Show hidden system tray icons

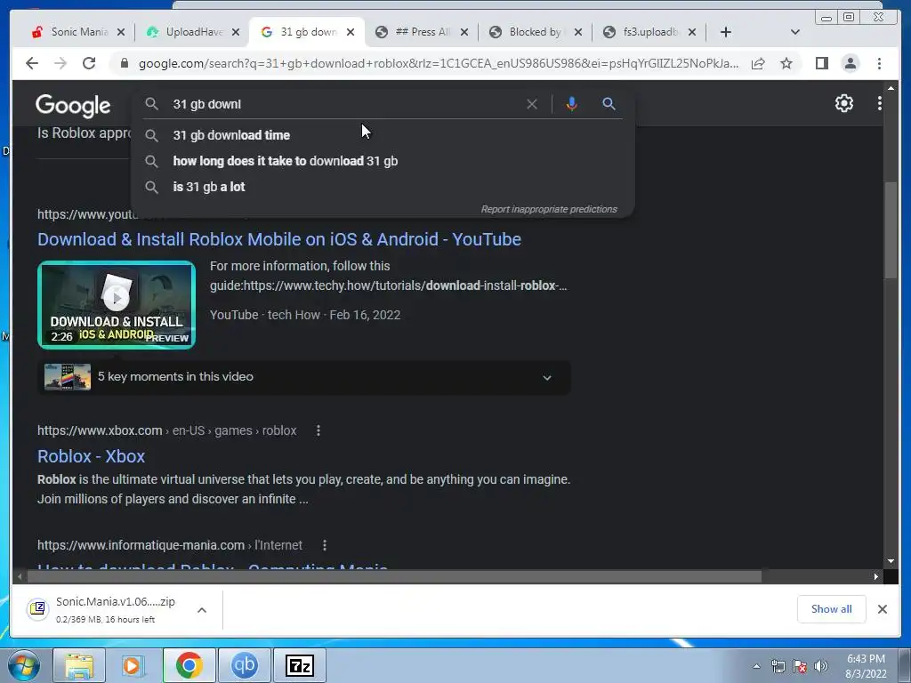(756, 666)
